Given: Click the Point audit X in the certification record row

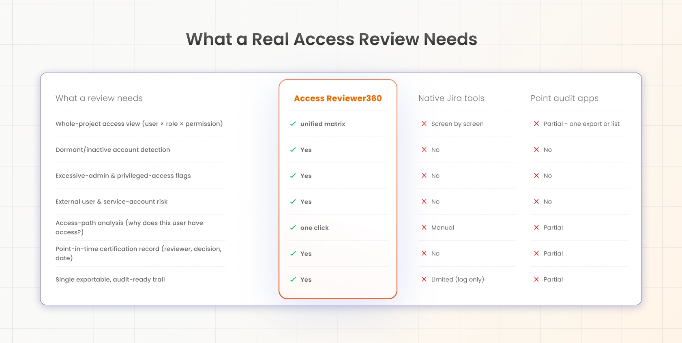Looking at the screenshot, I should [x=536, y=253].
